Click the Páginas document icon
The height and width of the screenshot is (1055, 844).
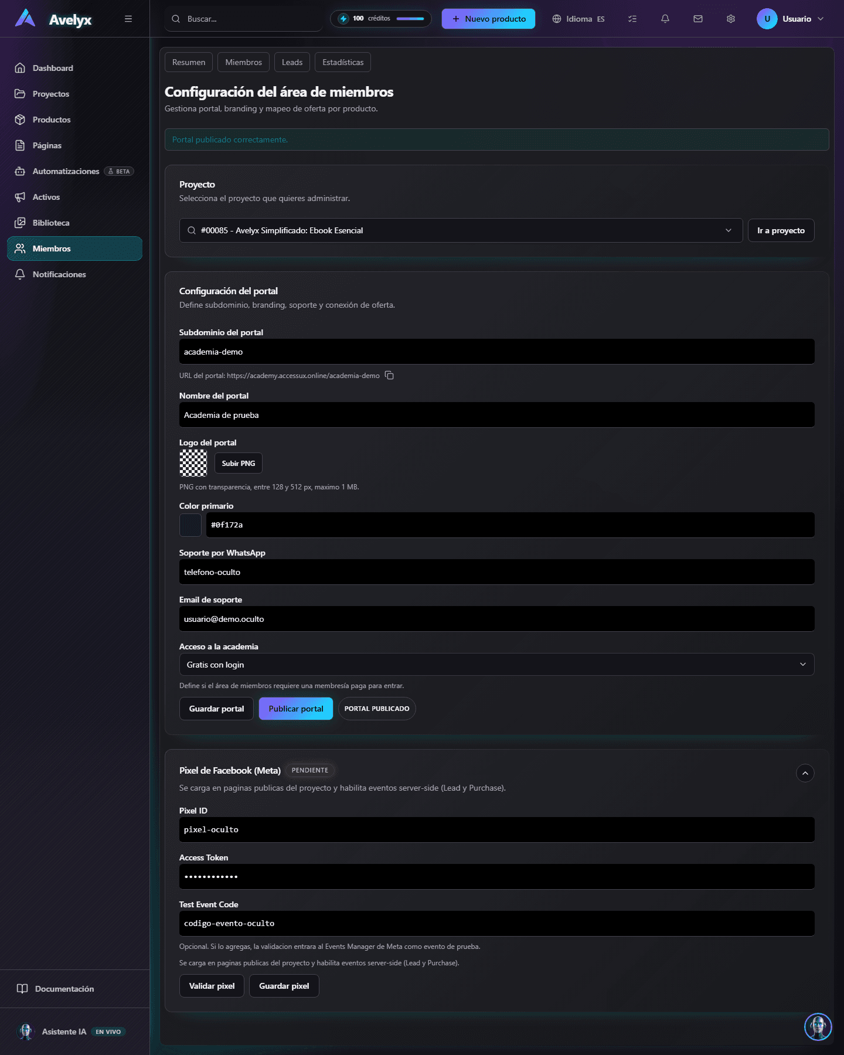coord(20,145)
